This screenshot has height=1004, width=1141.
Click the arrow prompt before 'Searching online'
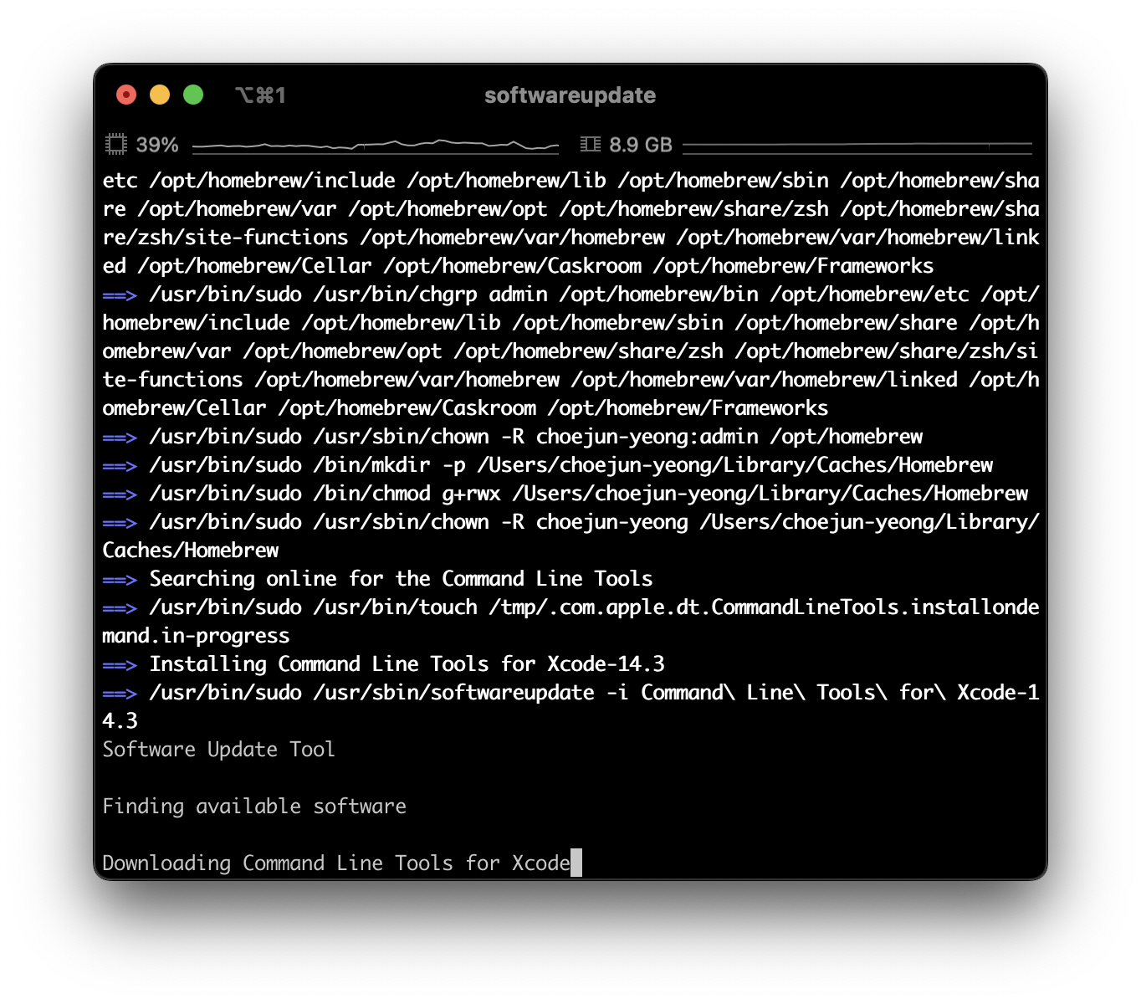(x=120, y=579)
